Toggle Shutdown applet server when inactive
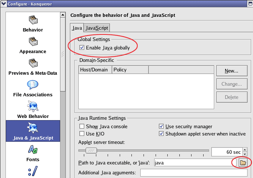This screenshot has width=253, height=178. pos(161,134)
